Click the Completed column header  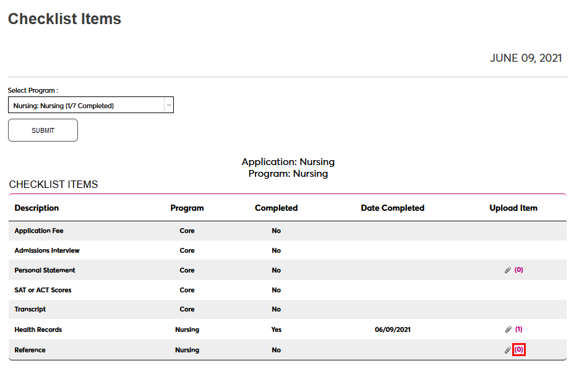(x=276, y=208)
